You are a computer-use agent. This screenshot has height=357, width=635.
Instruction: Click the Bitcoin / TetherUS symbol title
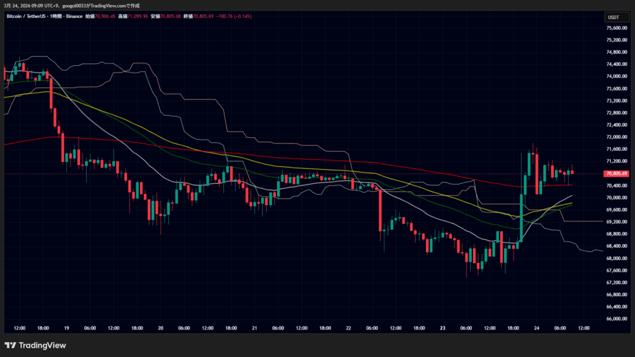pos(30,16)
